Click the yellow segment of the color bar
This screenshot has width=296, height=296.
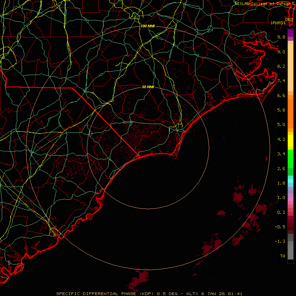click(x=290, y=141)
